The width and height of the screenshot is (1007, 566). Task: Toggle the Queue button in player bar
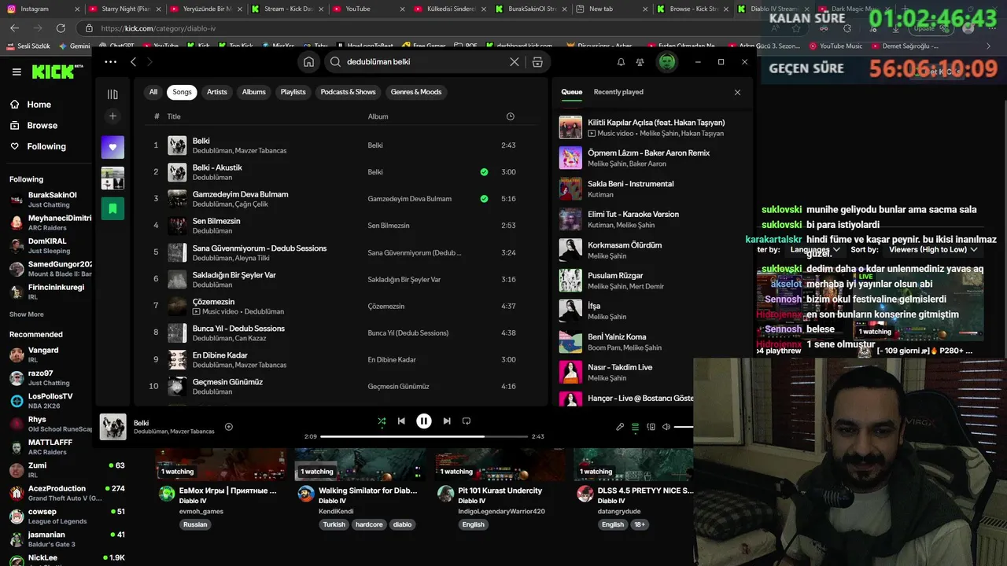point(635,427)
